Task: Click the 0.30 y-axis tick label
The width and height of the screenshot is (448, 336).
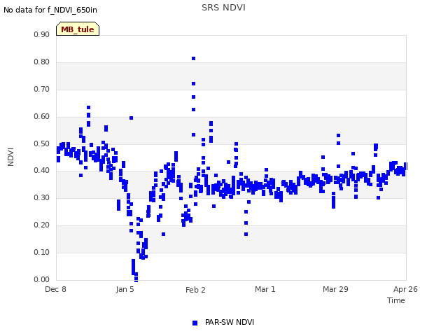Action: coord(42,197)
